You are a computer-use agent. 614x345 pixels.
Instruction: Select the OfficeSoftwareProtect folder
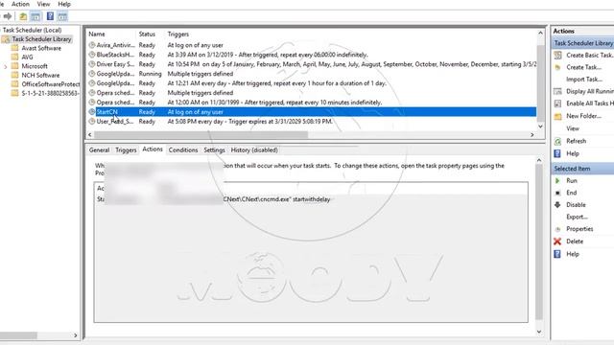pyautogui.click(x=51, y=84)
